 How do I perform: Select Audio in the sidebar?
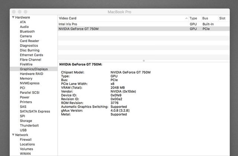coord(24,27)
